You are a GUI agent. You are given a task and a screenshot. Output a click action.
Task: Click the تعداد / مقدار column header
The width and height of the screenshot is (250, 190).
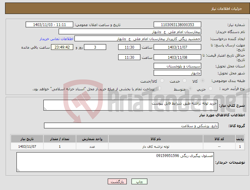[60, 139]
